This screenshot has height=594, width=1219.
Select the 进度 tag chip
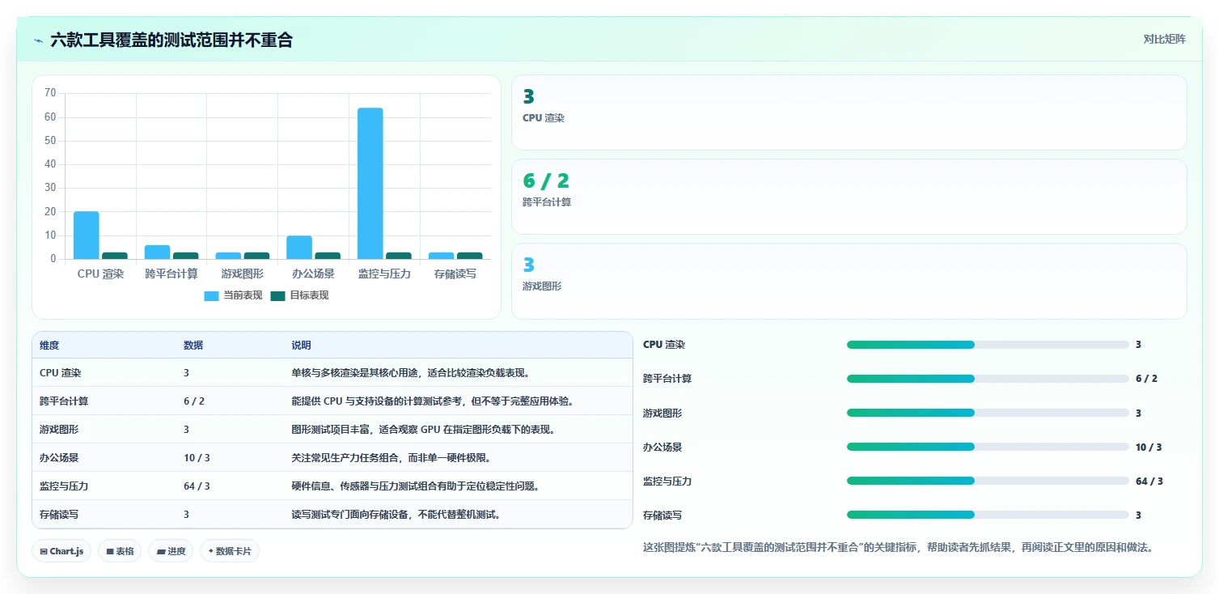point(171,551)
